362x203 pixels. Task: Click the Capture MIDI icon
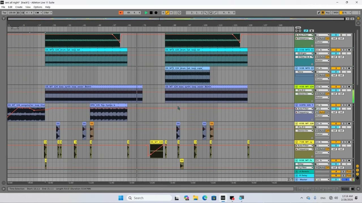click(x=175, y=13)
